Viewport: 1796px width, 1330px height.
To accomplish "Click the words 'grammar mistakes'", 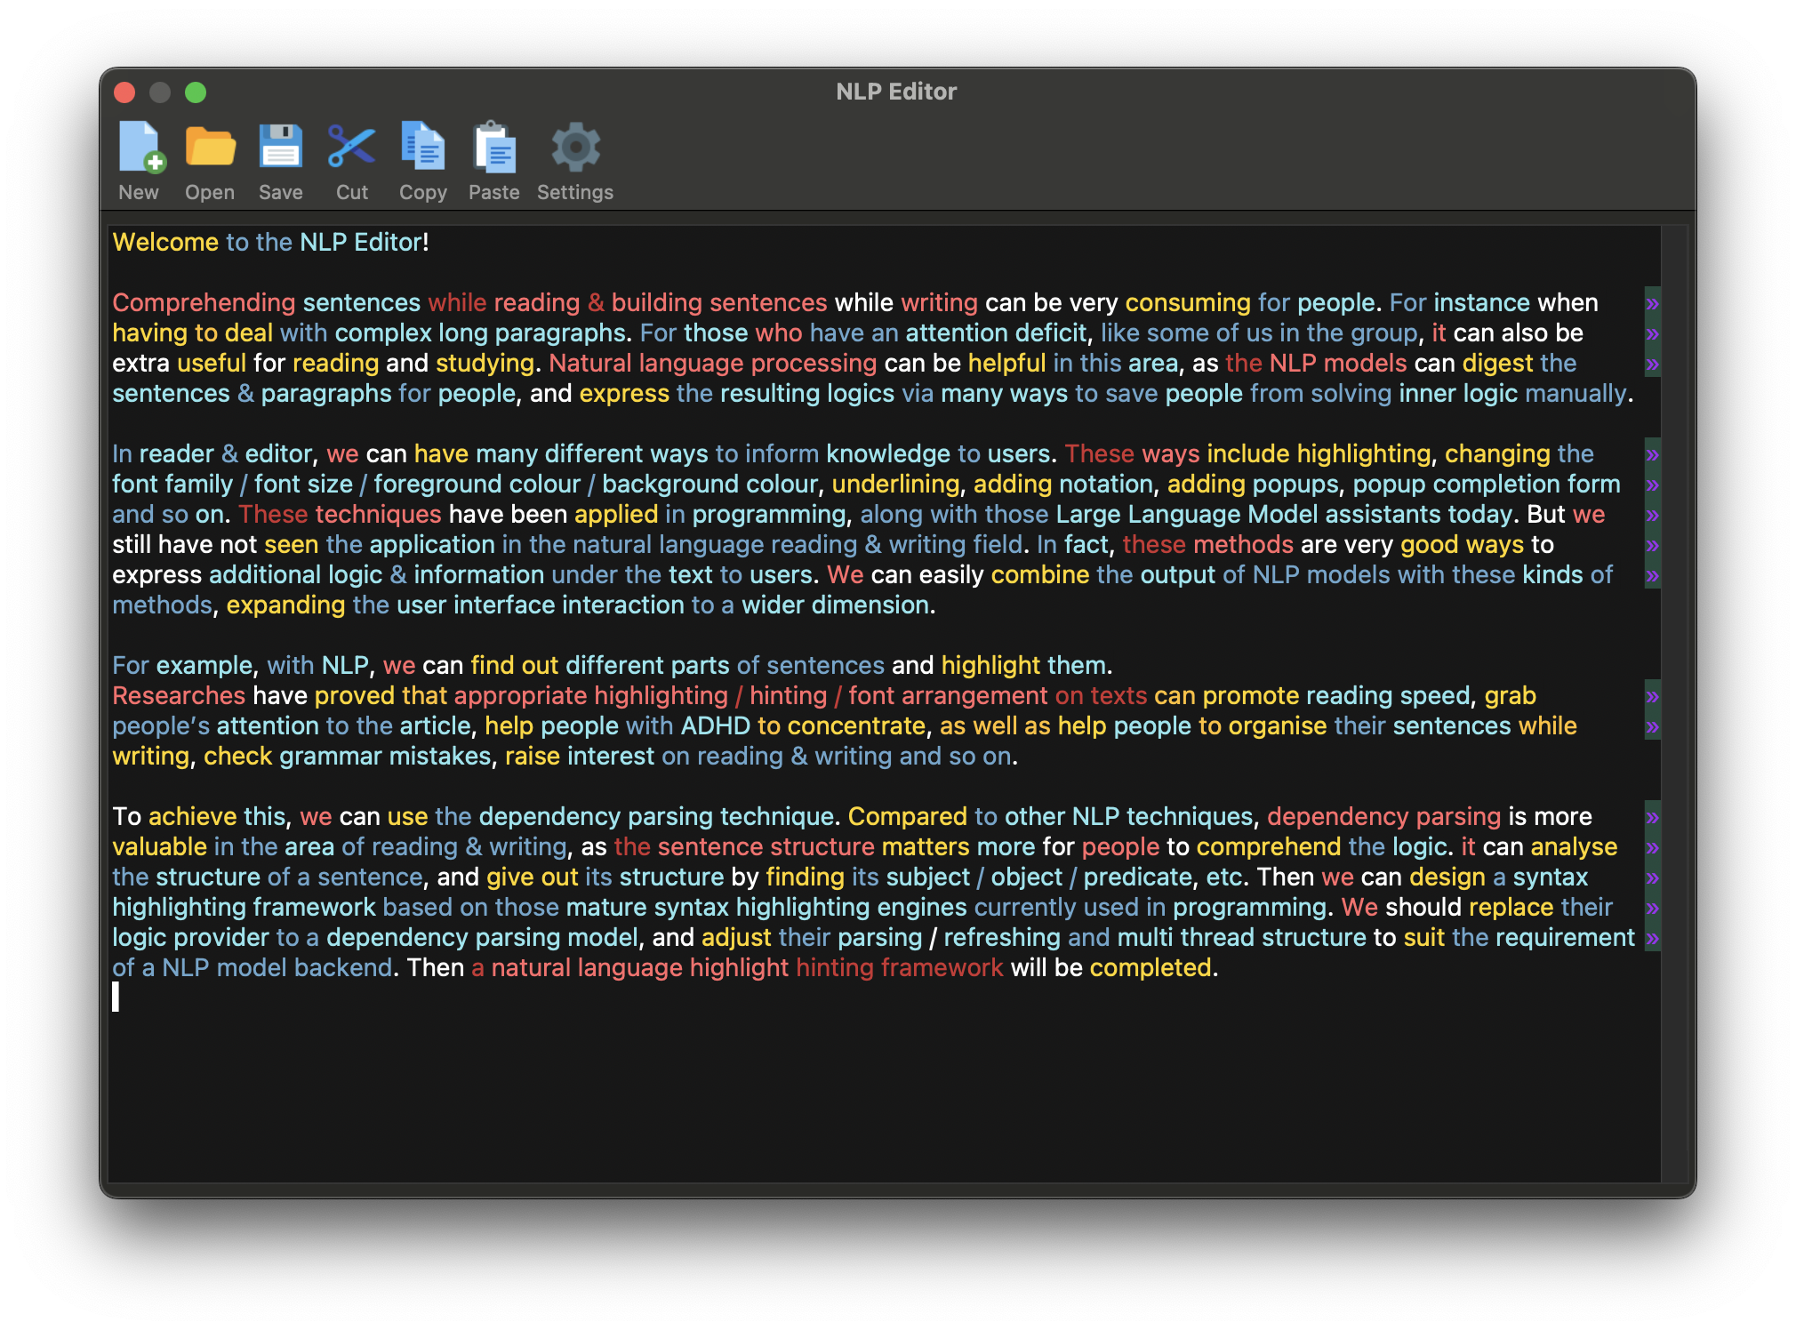I will [385, 757].
